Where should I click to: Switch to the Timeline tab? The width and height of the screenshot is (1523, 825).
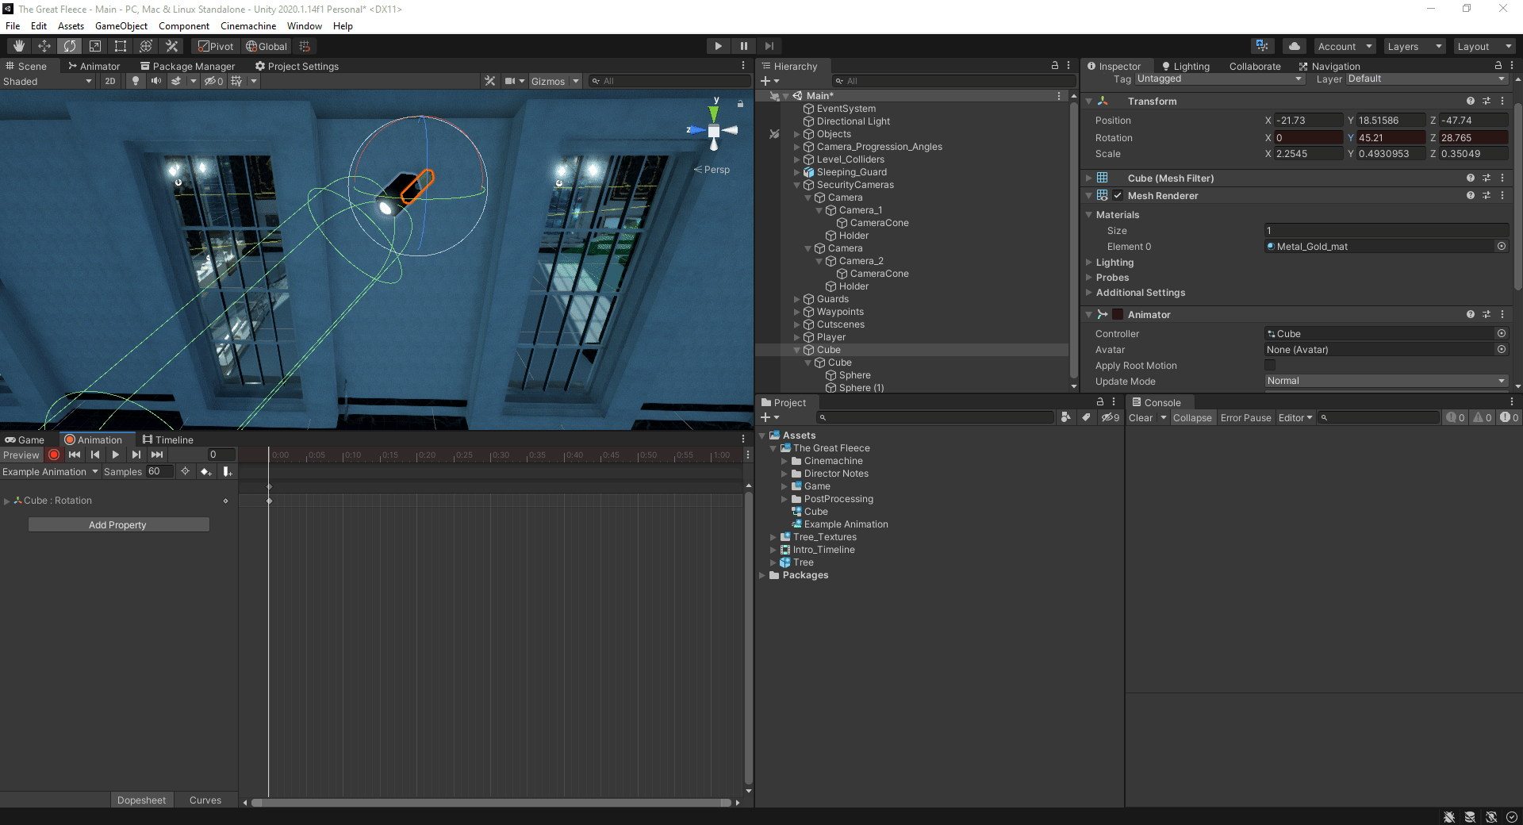168,439
